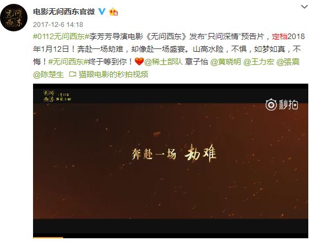Open 电影无问西东官微 profile name

tap(64, 12)
